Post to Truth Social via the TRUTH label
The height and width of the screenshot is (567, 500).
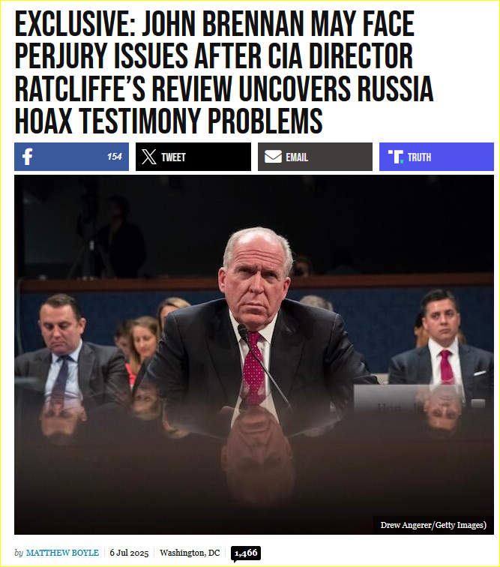pyautogui.click(x=419, y=157)
